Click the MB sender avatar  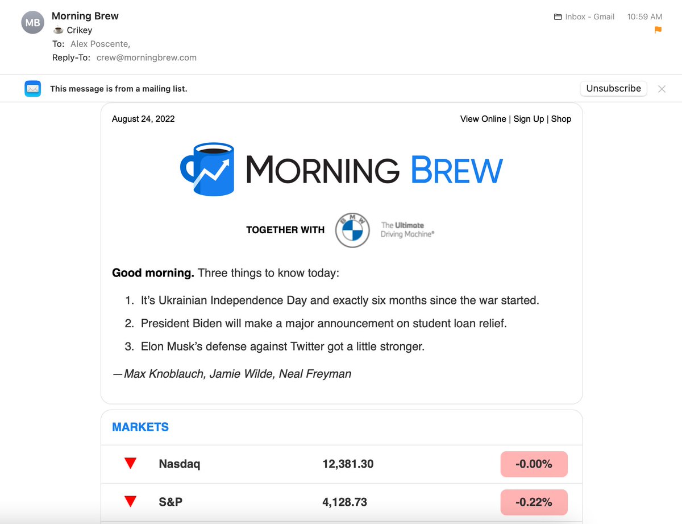[x=32, y=23]
